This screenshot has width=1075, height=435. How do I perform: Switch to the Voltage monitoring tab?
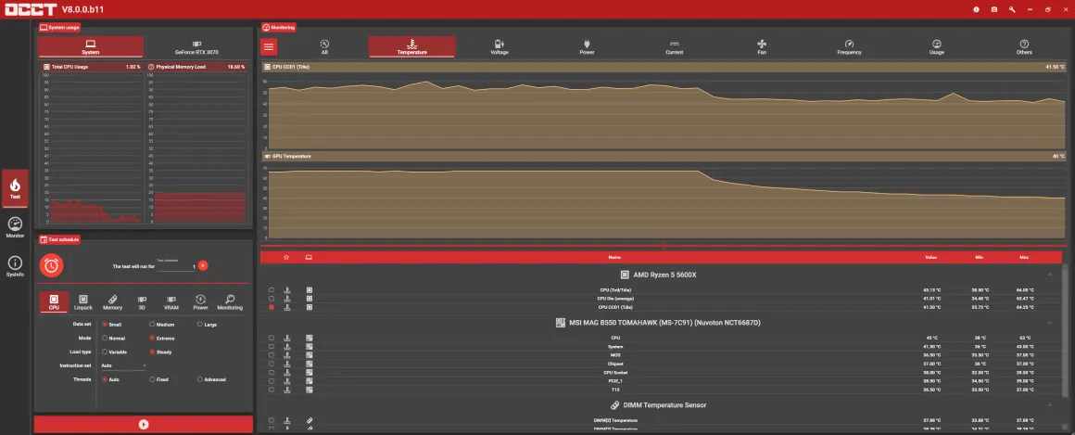pos(500,46)
